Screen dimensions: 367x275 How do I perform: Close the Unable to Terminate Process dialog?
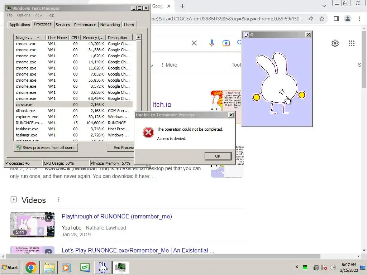[231, 115]
